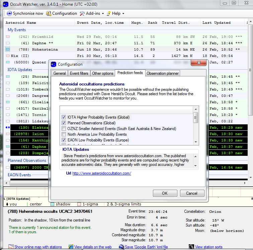Click the Synchronise now globe icon
The height and width of the screenshot is (250, 253).
click(x=9, y=13)
